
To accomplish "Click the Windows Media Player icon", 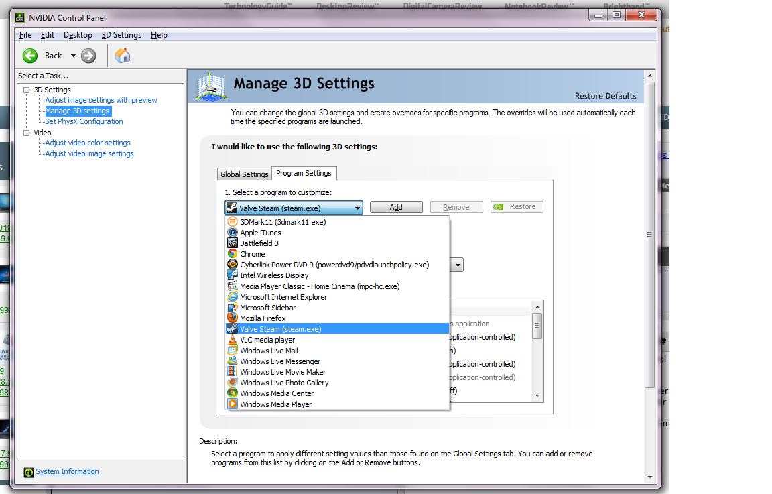I will [x=233, y=404].
